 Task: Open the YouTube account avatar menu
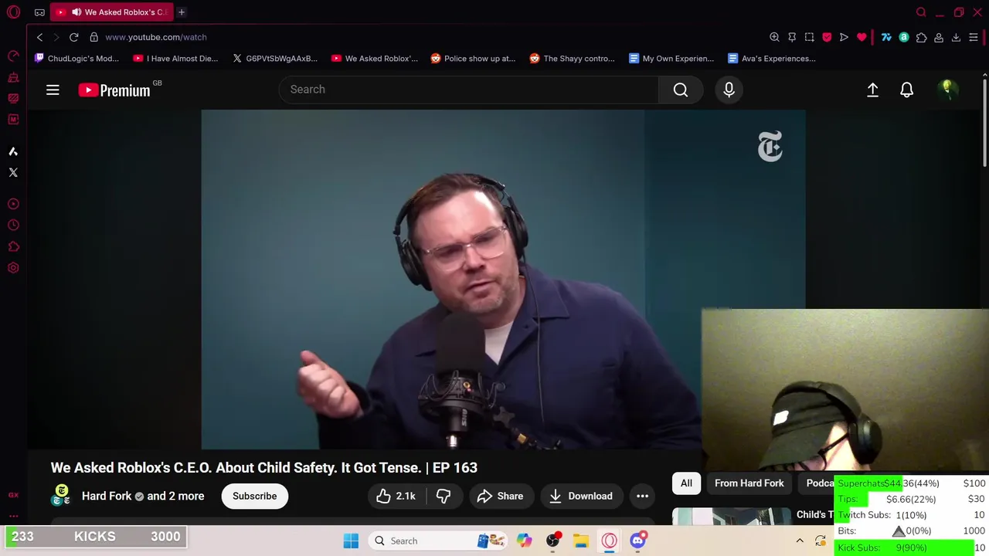[x=947, y=90]
